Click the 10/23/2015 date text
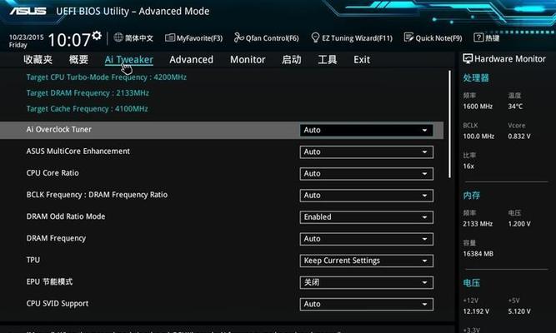 coord(26,37)
